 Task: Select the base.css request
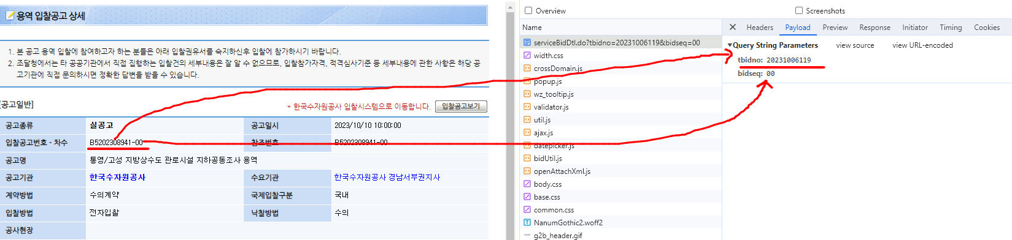(621, 197)
